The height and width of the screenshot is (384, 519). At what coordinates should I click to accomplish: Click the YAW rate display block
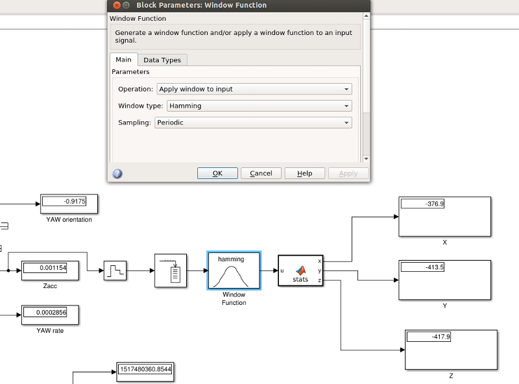click(49, 315)
